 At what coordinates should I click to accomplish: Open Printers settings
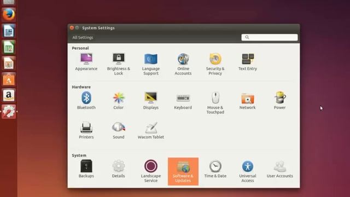tap(86, 130)
